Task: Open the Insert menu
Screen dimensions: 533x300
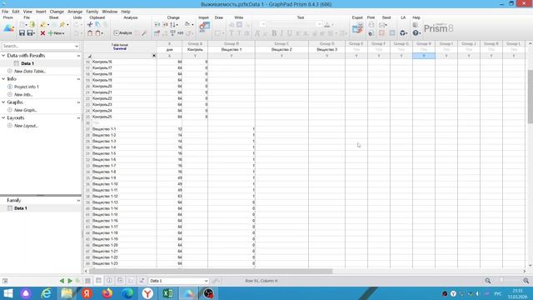Action: click(41, 12)
